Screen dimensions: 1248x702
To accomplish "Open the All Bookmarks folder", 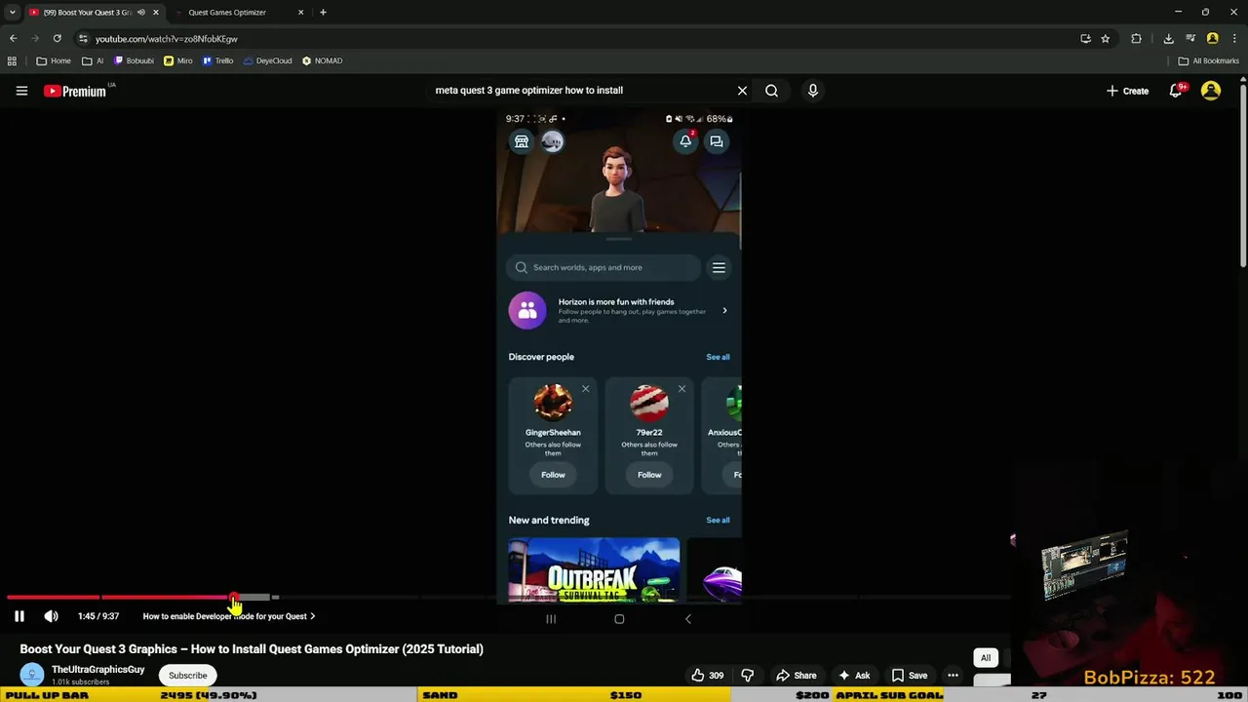I will click(1209, 60).
